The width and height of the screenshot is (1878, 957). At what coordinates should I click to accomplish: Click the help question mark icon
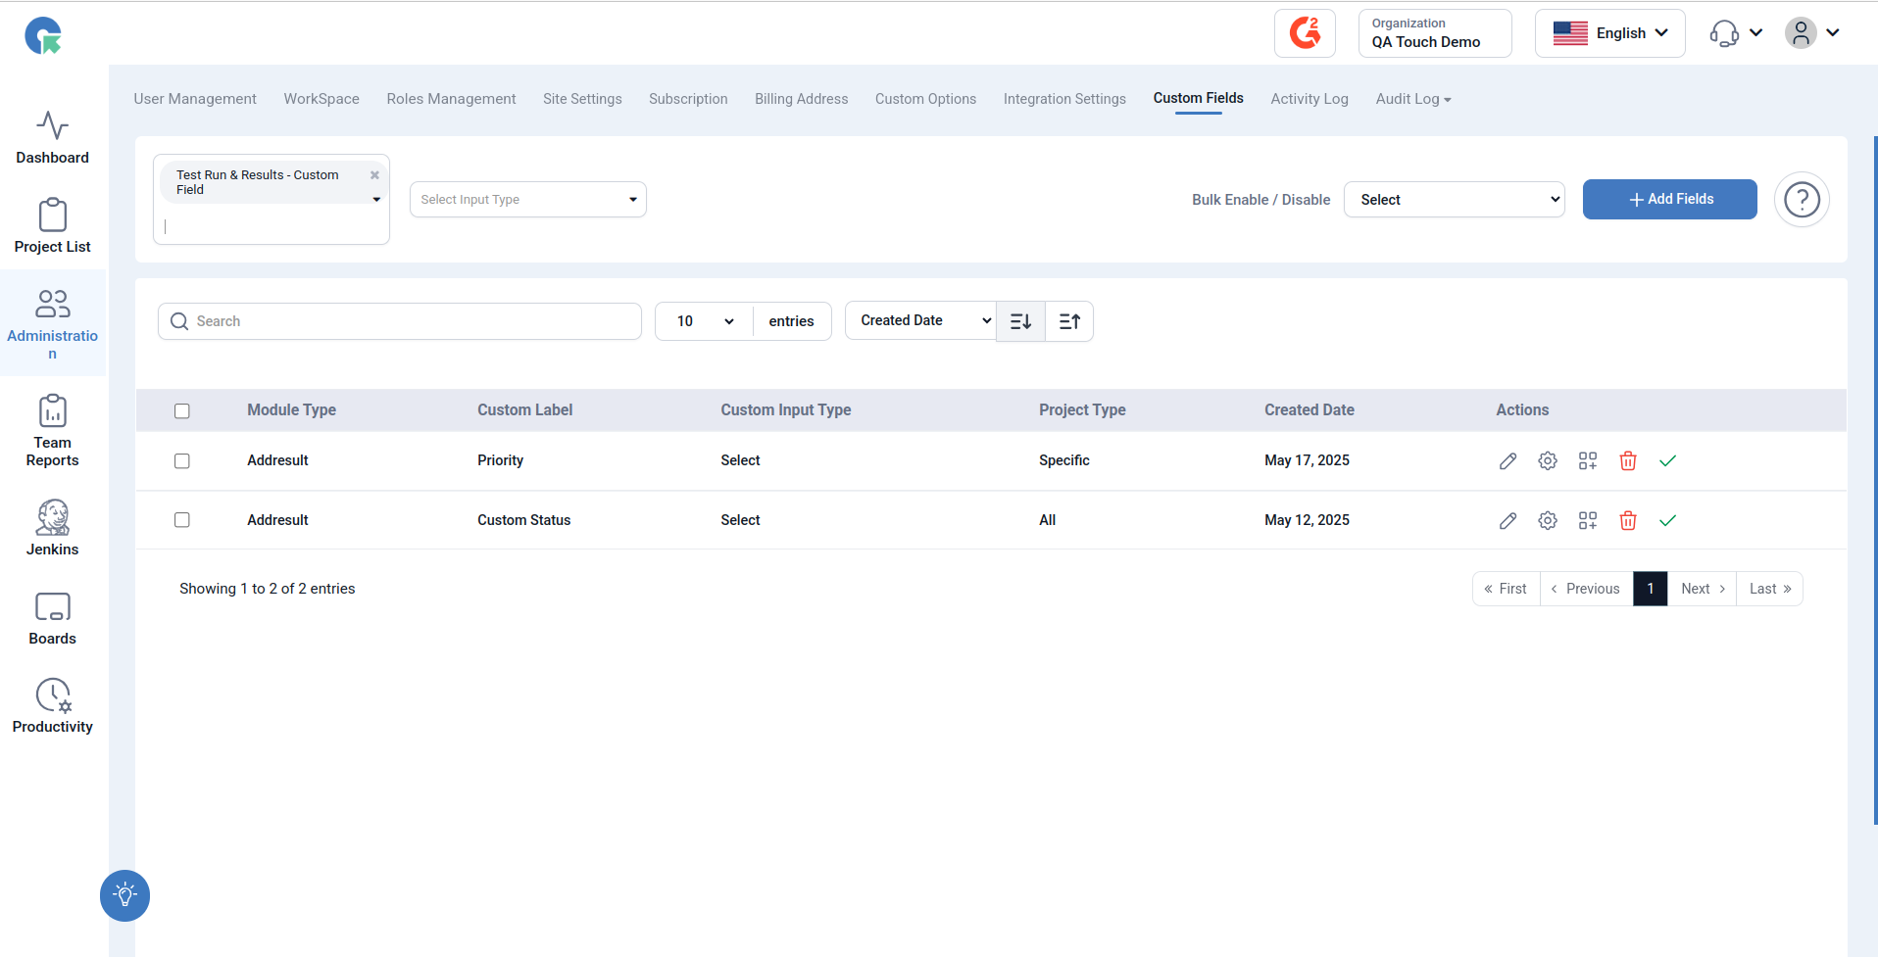[x=1802, y=200]
